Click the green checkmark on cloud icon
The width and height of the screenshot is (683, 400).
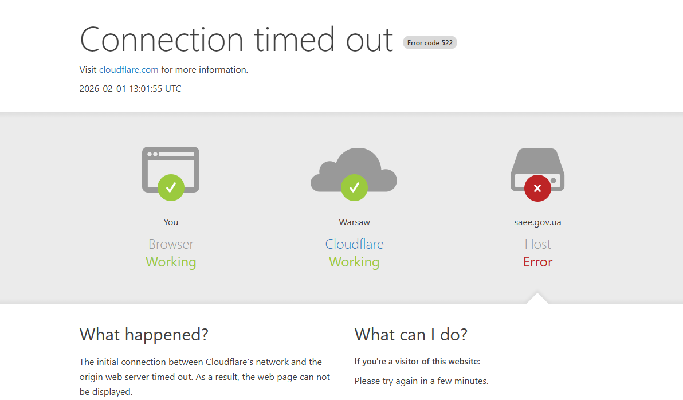pyautogui.click(x=354, y=187)
